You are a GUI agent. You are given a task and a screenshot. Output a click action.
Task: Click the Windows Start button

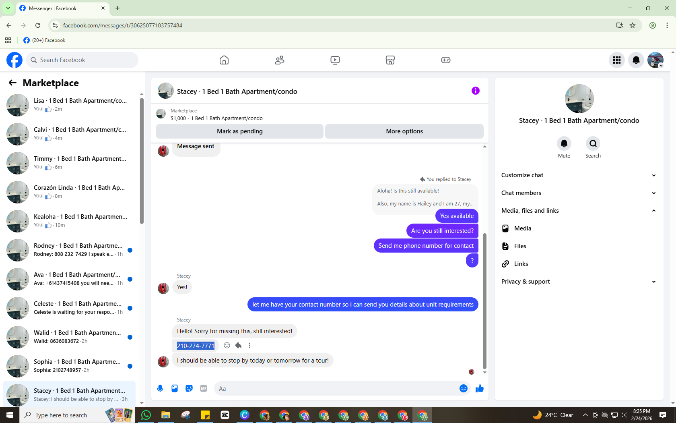point(10,415)
